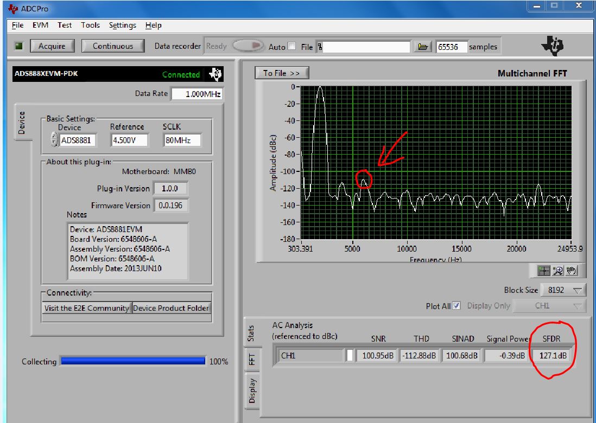596x423 pixels.
Task: Click the Data Rate field 1.000MHz
Action: (197, 94)
